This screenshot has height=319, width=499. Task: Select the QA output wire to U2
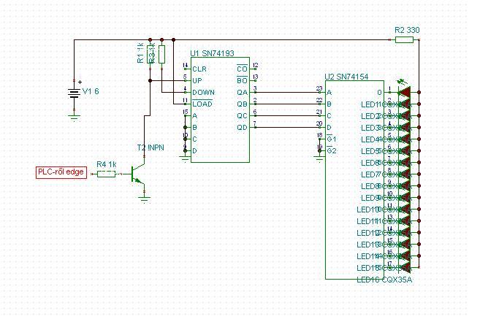coord(287,93)
